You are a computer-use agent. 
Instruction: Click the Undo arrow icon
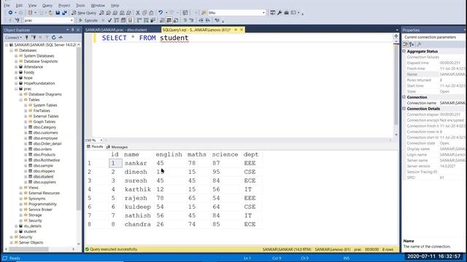coord(161,13)
